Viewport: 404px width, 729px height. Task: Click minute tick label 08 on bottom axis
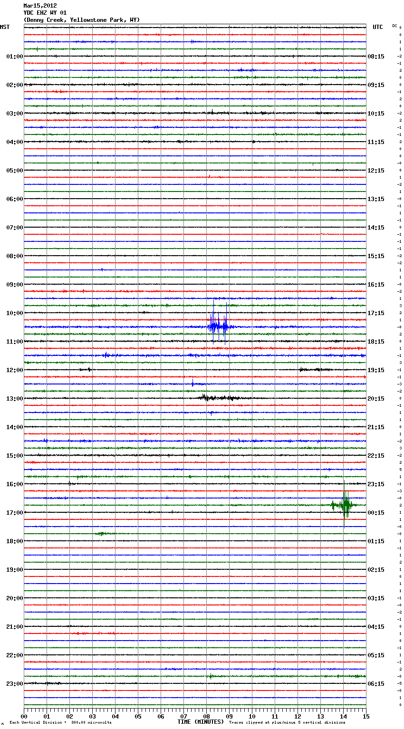point(206,716)
